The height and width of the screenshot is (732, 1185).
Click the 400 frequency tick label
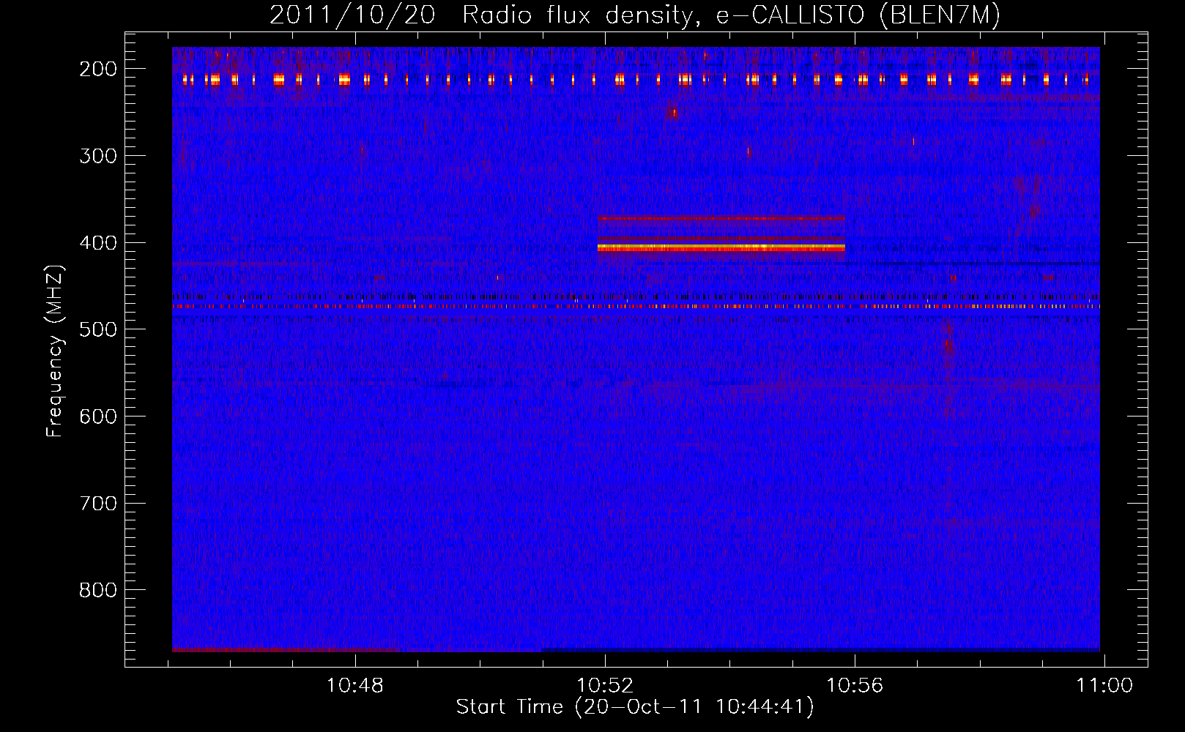point(98,243)
